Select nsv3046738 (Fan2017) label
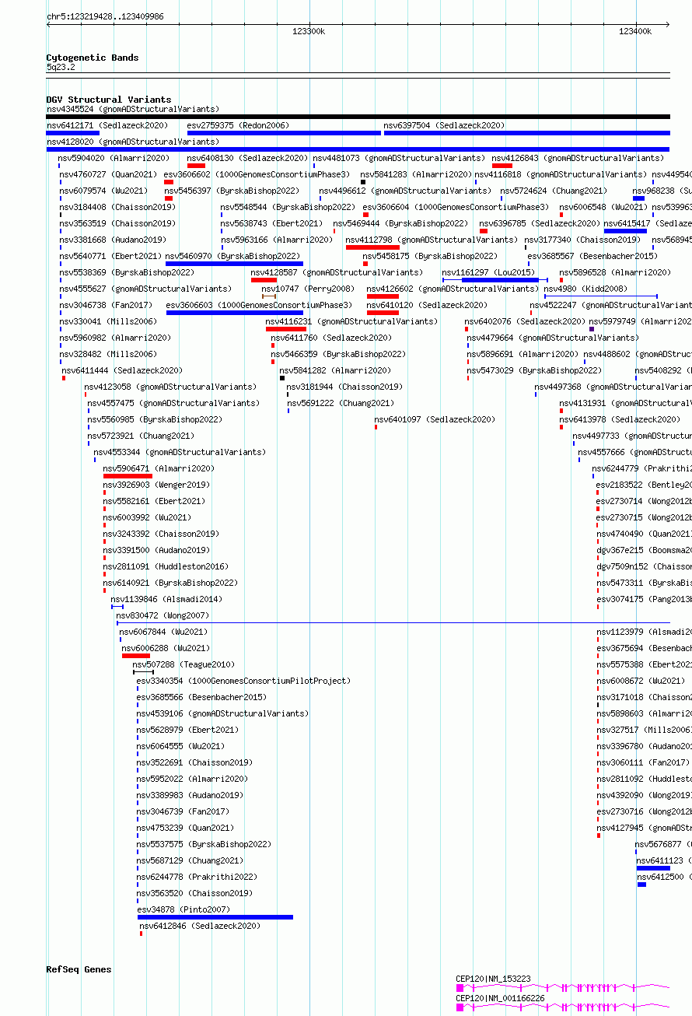Viewport: 692px width, 1016px height. click(x=106, y=305)
